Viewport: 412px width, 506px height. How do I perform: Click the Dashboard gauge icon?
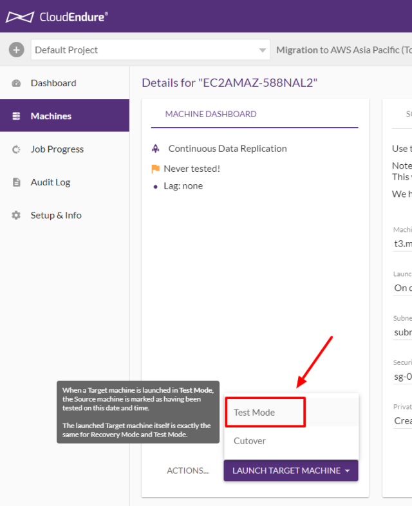coord(17,83)
